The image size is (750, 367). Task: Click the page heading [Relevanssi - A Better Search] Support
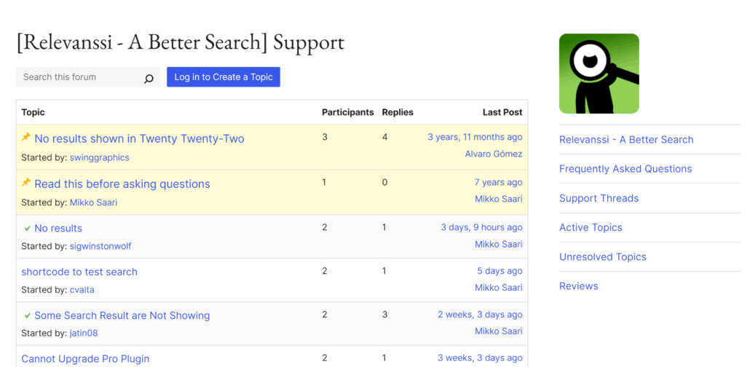click(x=181, y=42)
